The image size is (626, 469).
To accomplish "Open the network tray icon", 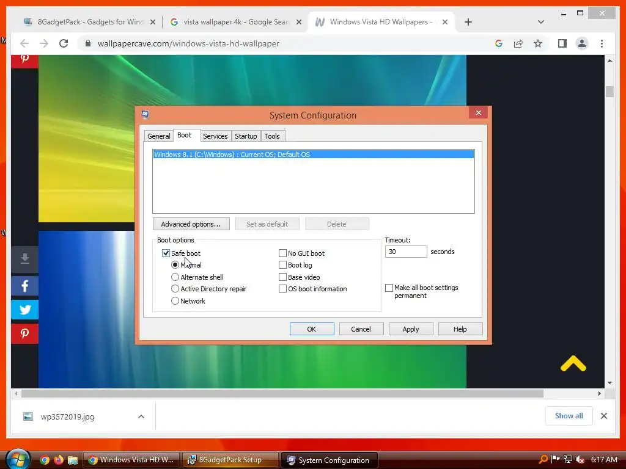I will 567,459.
